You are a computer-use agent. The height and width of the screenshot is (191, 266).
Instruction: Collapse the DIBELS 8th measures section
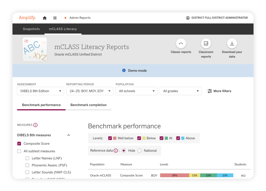[x=69, y=135]
